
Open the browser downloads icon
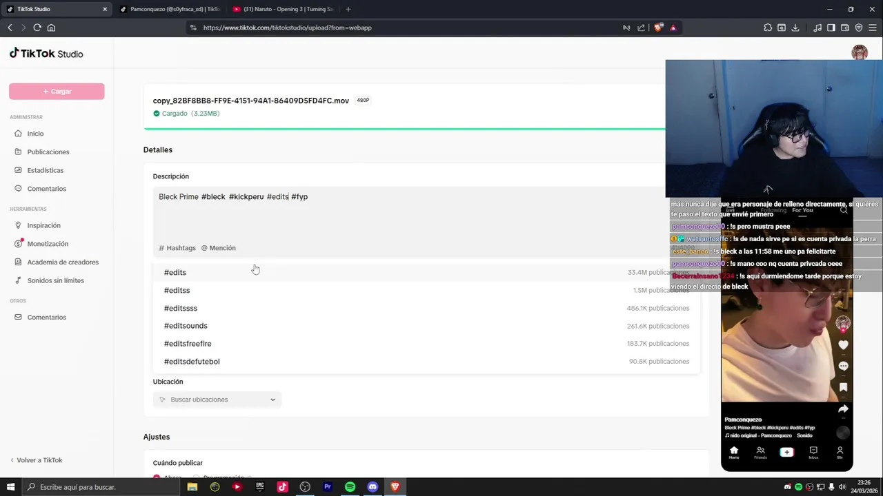795,28
